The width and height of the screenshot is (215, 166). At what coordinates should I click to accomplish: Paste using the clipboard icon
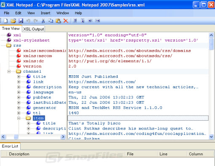[58, 21]
